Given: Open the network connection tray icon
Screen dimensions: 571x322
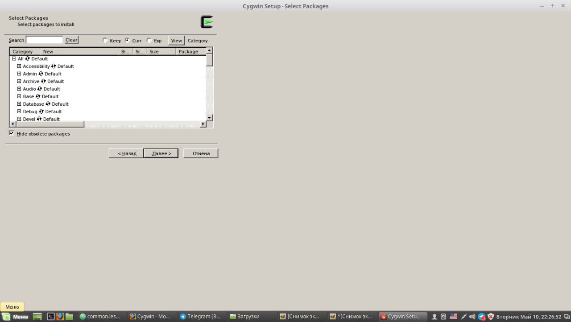Looking at the screenshot, I should click(x=463, y=317).
